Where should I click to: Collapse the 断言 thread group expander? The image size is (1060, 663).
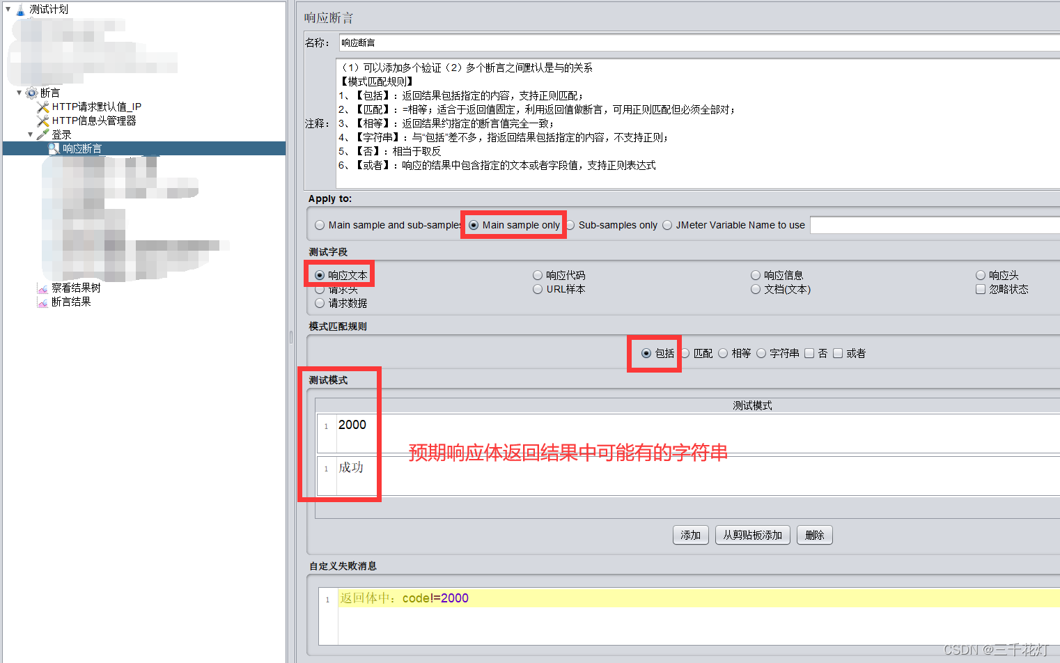pos(20,93)
